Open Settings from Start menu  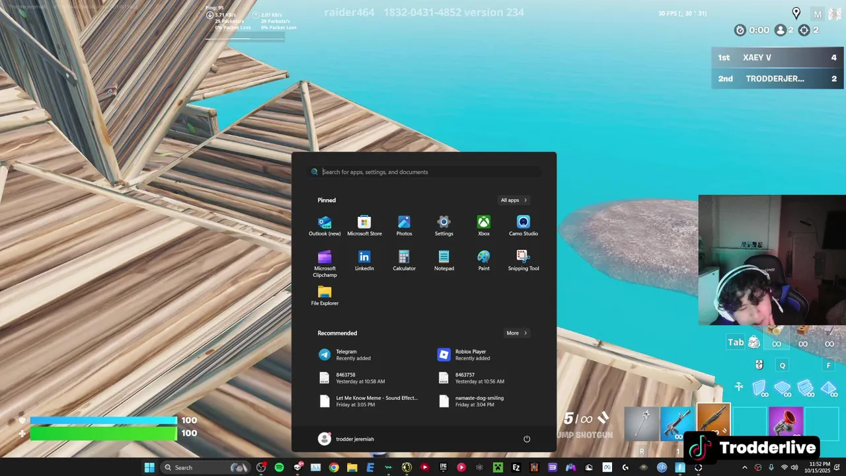click(x=443, y=225)
